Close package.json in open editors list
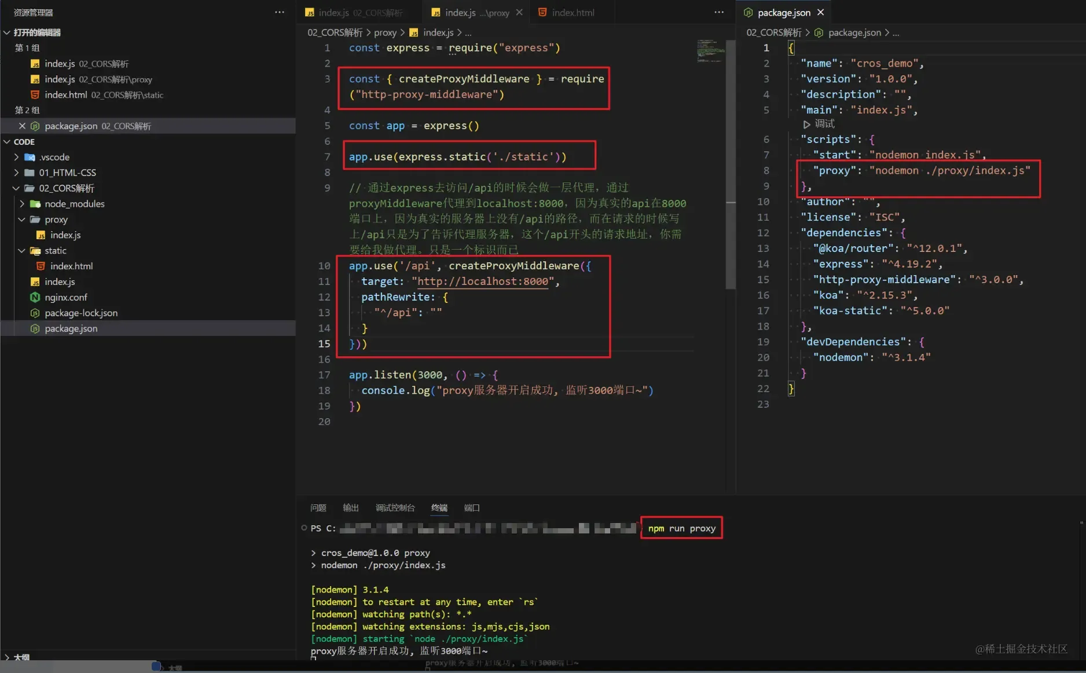 coord(22,126)
